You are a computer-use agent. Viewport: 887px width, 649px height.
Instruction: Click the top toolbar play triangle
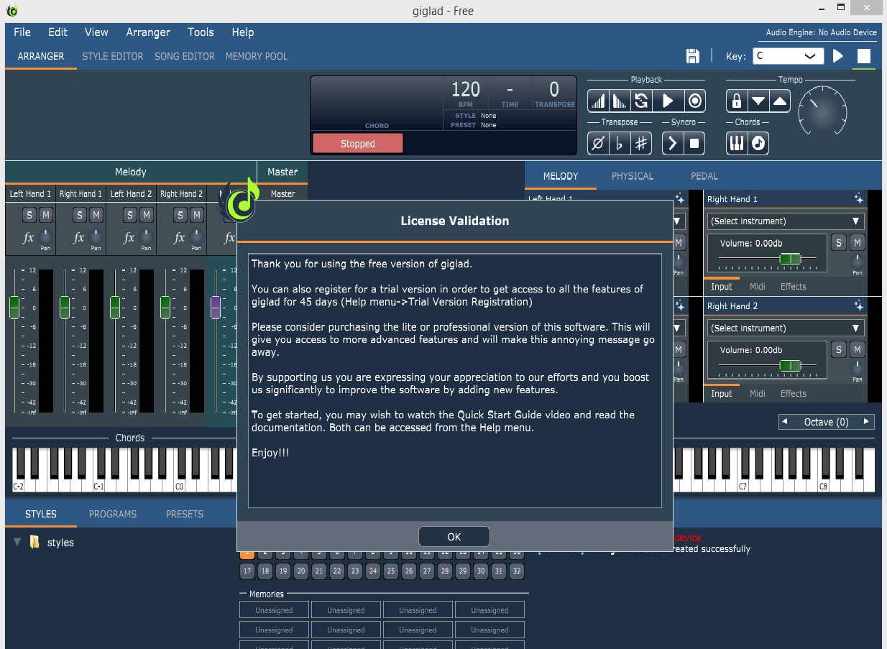click(838, 56)
